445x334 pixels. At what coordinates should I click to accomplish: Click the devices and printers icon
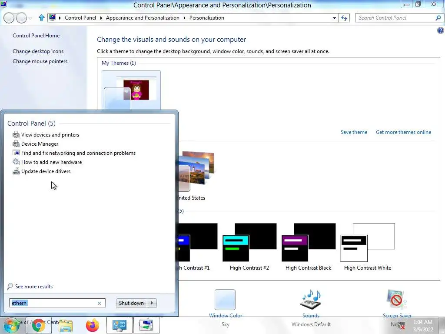pos(16,135)
